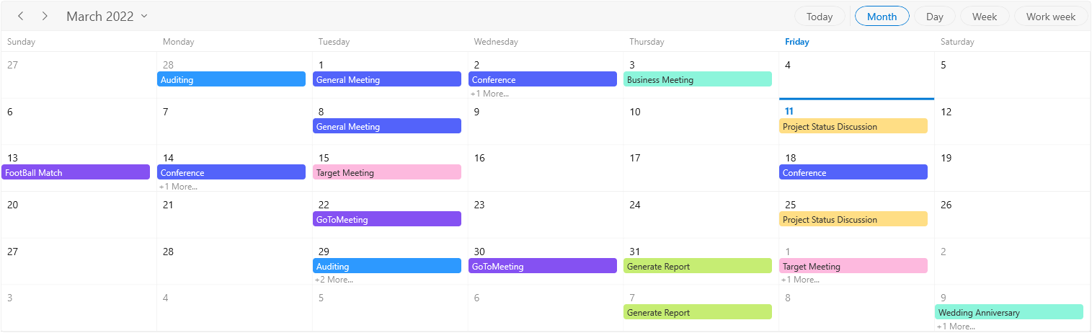Click the Today button
This screenshot has height=333, width=1092.
pyautogui.click(x=820, y=17)
